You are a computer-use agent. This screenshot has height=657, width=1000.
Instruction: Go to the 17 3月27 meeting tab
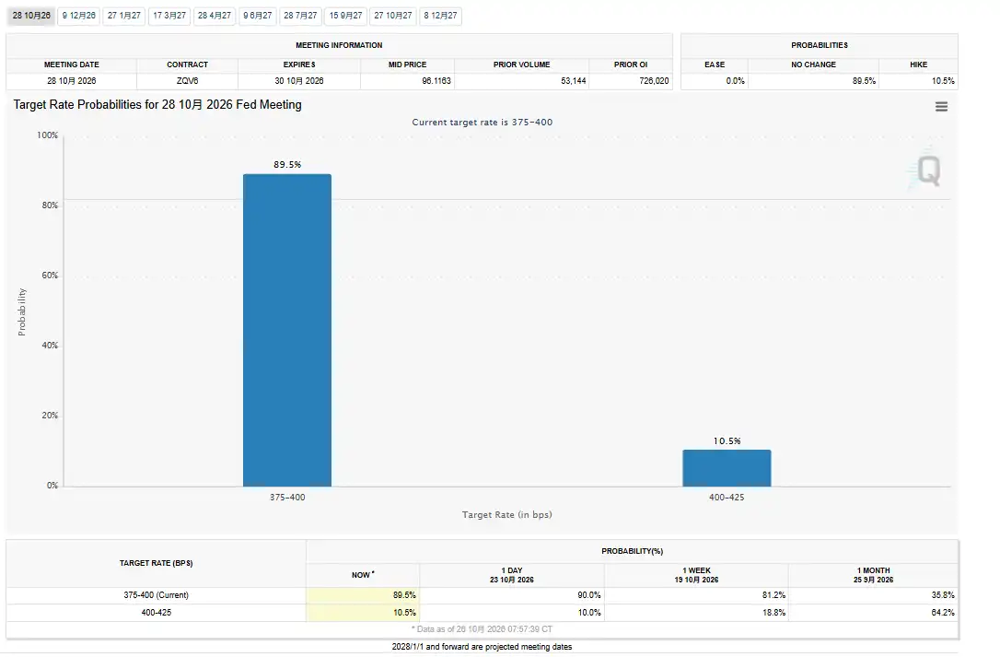pos(169,16)
